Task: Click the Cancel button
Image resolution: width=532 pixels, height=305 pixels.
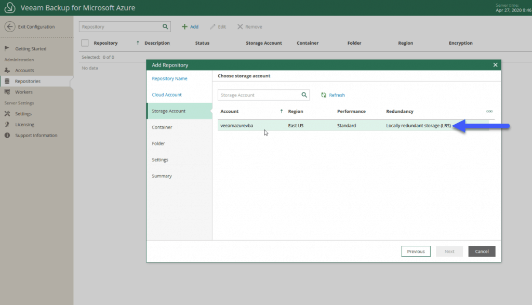Action: [482, 251]
